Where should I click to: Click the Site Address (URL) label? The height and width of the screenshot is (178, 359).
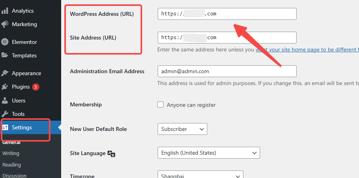tap(93, 38)
